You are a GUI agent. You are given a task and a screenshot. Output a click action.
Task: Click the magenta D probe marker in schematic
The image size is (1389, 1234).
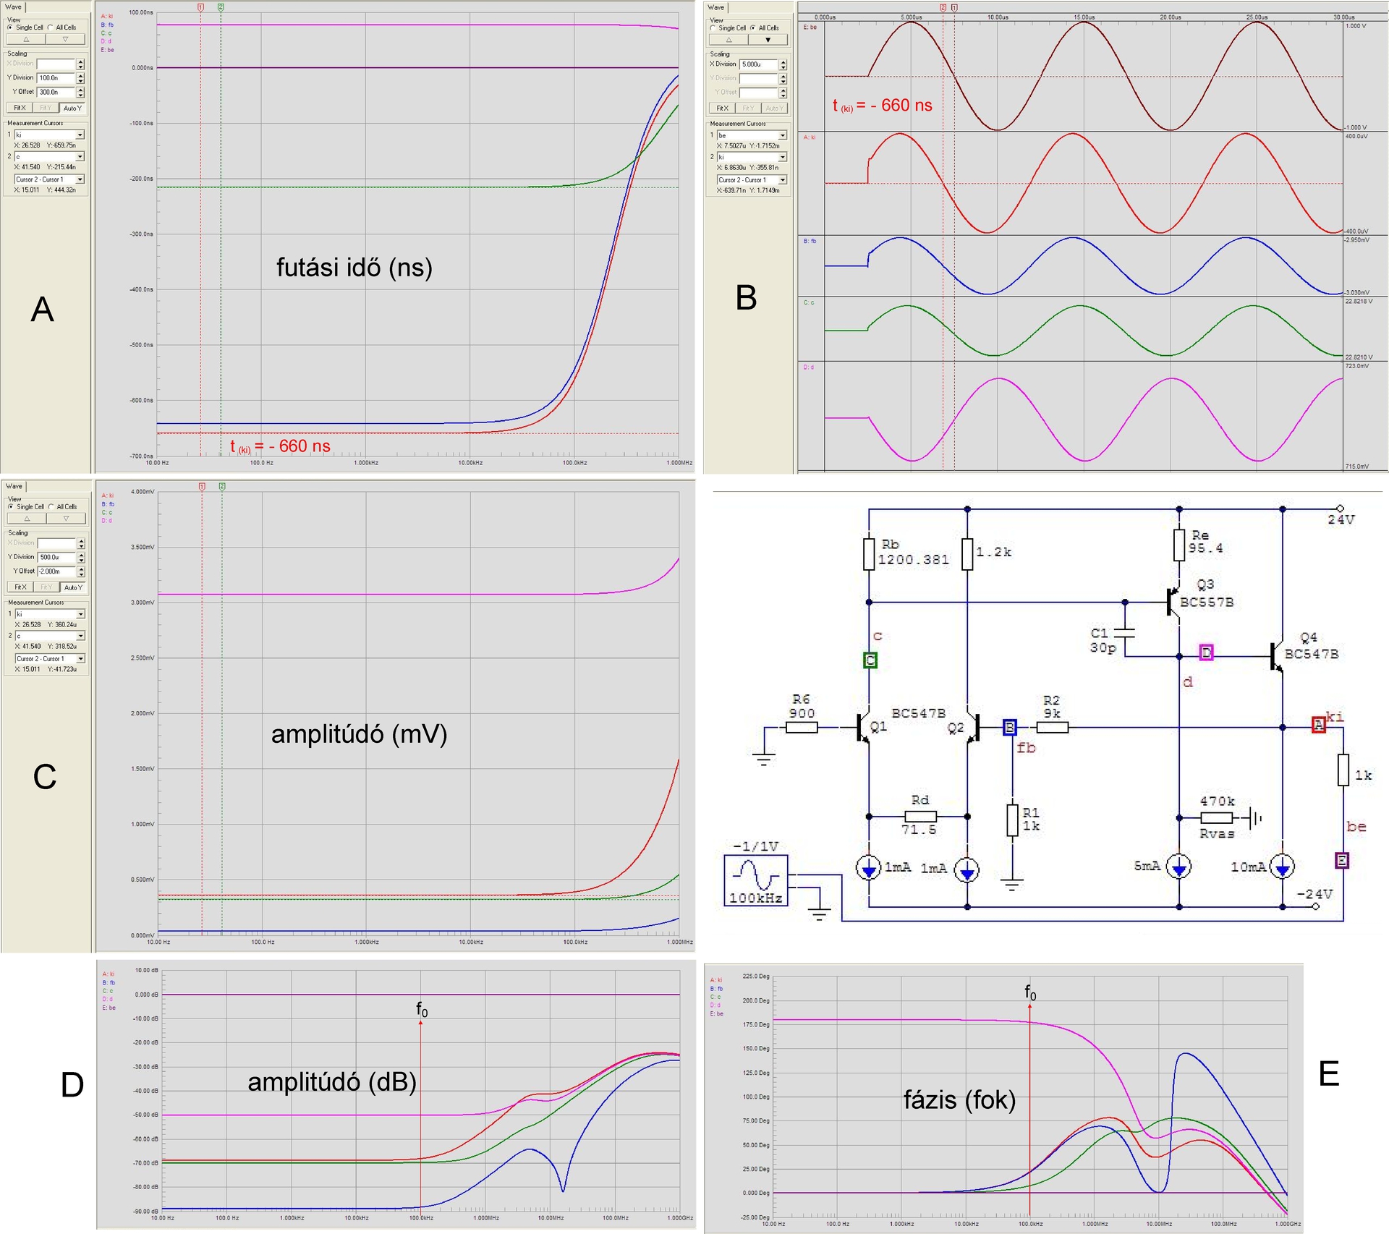coord(1206,652)
